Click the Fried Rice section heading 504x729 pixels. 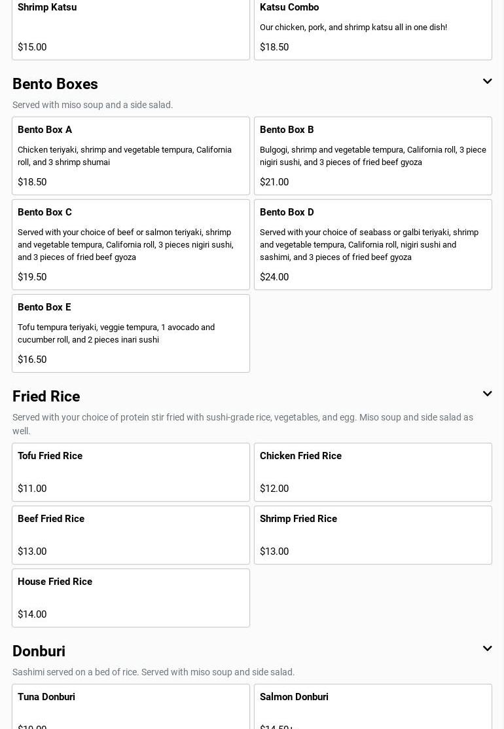click(x=46, y=397)
